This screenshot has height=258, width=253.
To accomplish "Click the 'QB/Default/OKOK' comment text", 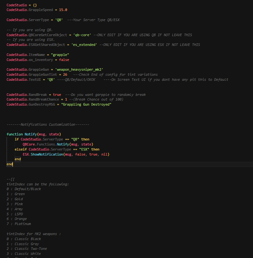I will [76, 80].
